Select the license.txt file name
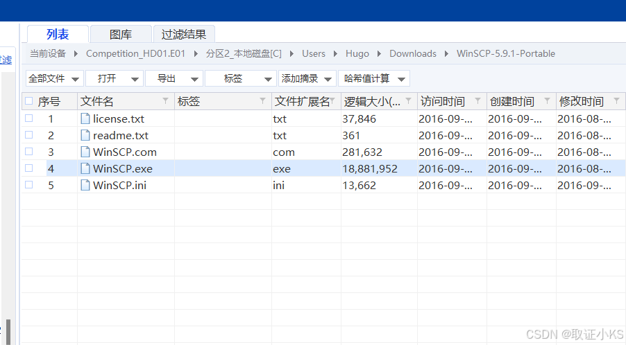Viewport: 626px width, 345px height. 119,118
